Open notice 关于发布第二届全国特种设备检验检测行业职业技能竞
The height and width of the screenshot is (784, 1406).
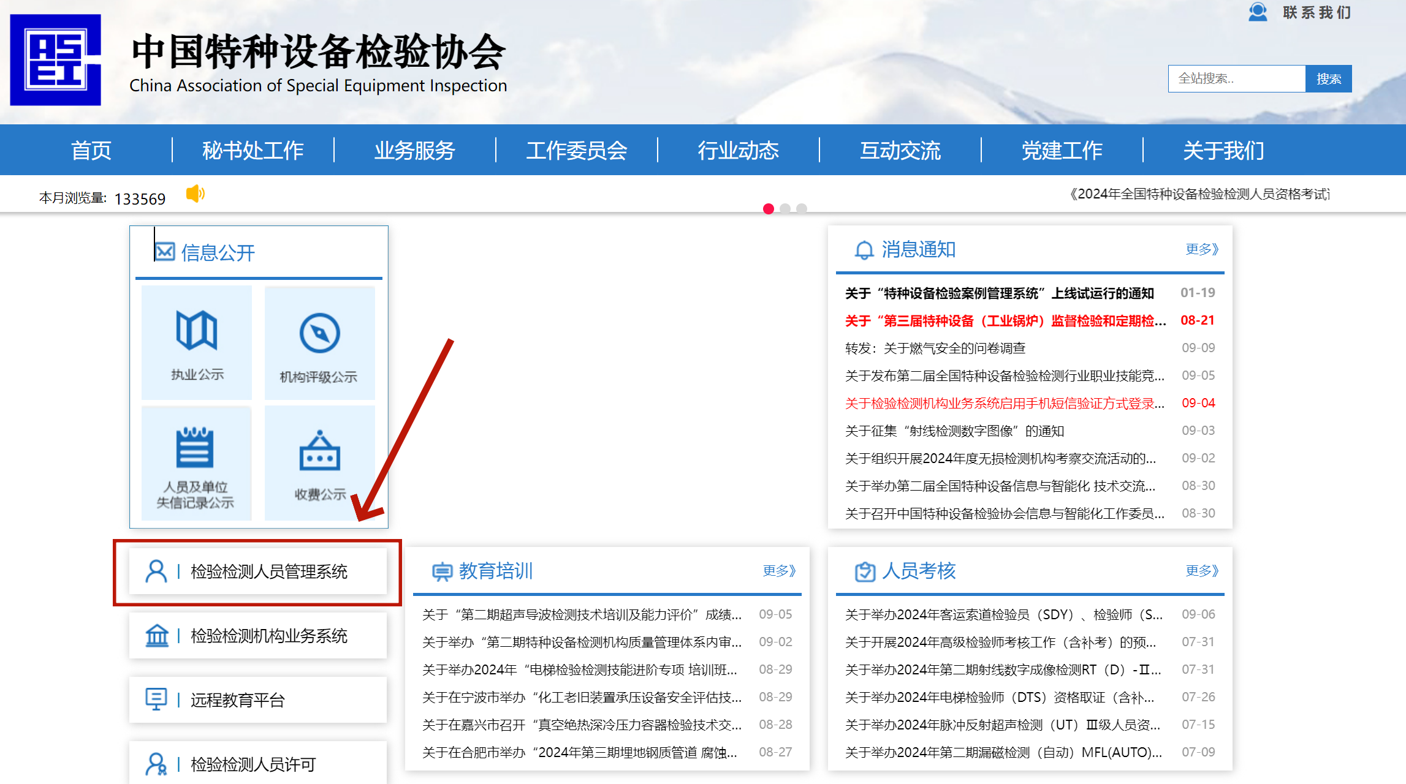click(1005, 375)
